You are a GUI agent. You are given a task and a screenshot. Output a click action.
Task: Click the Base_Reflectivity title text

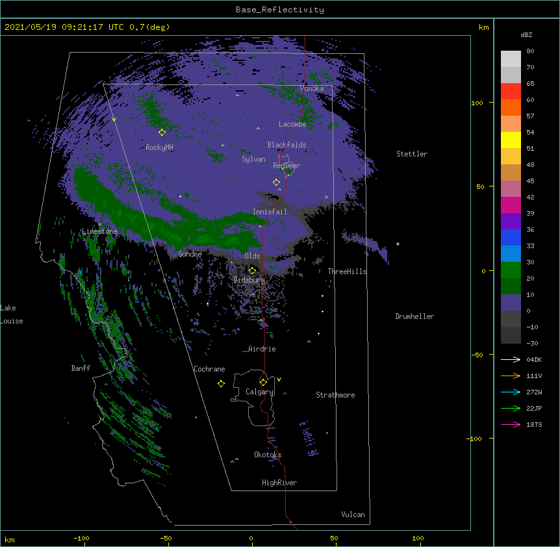280,10
